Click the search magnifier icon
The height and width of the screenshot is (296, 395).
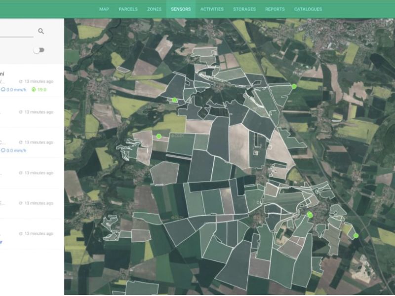41,31
